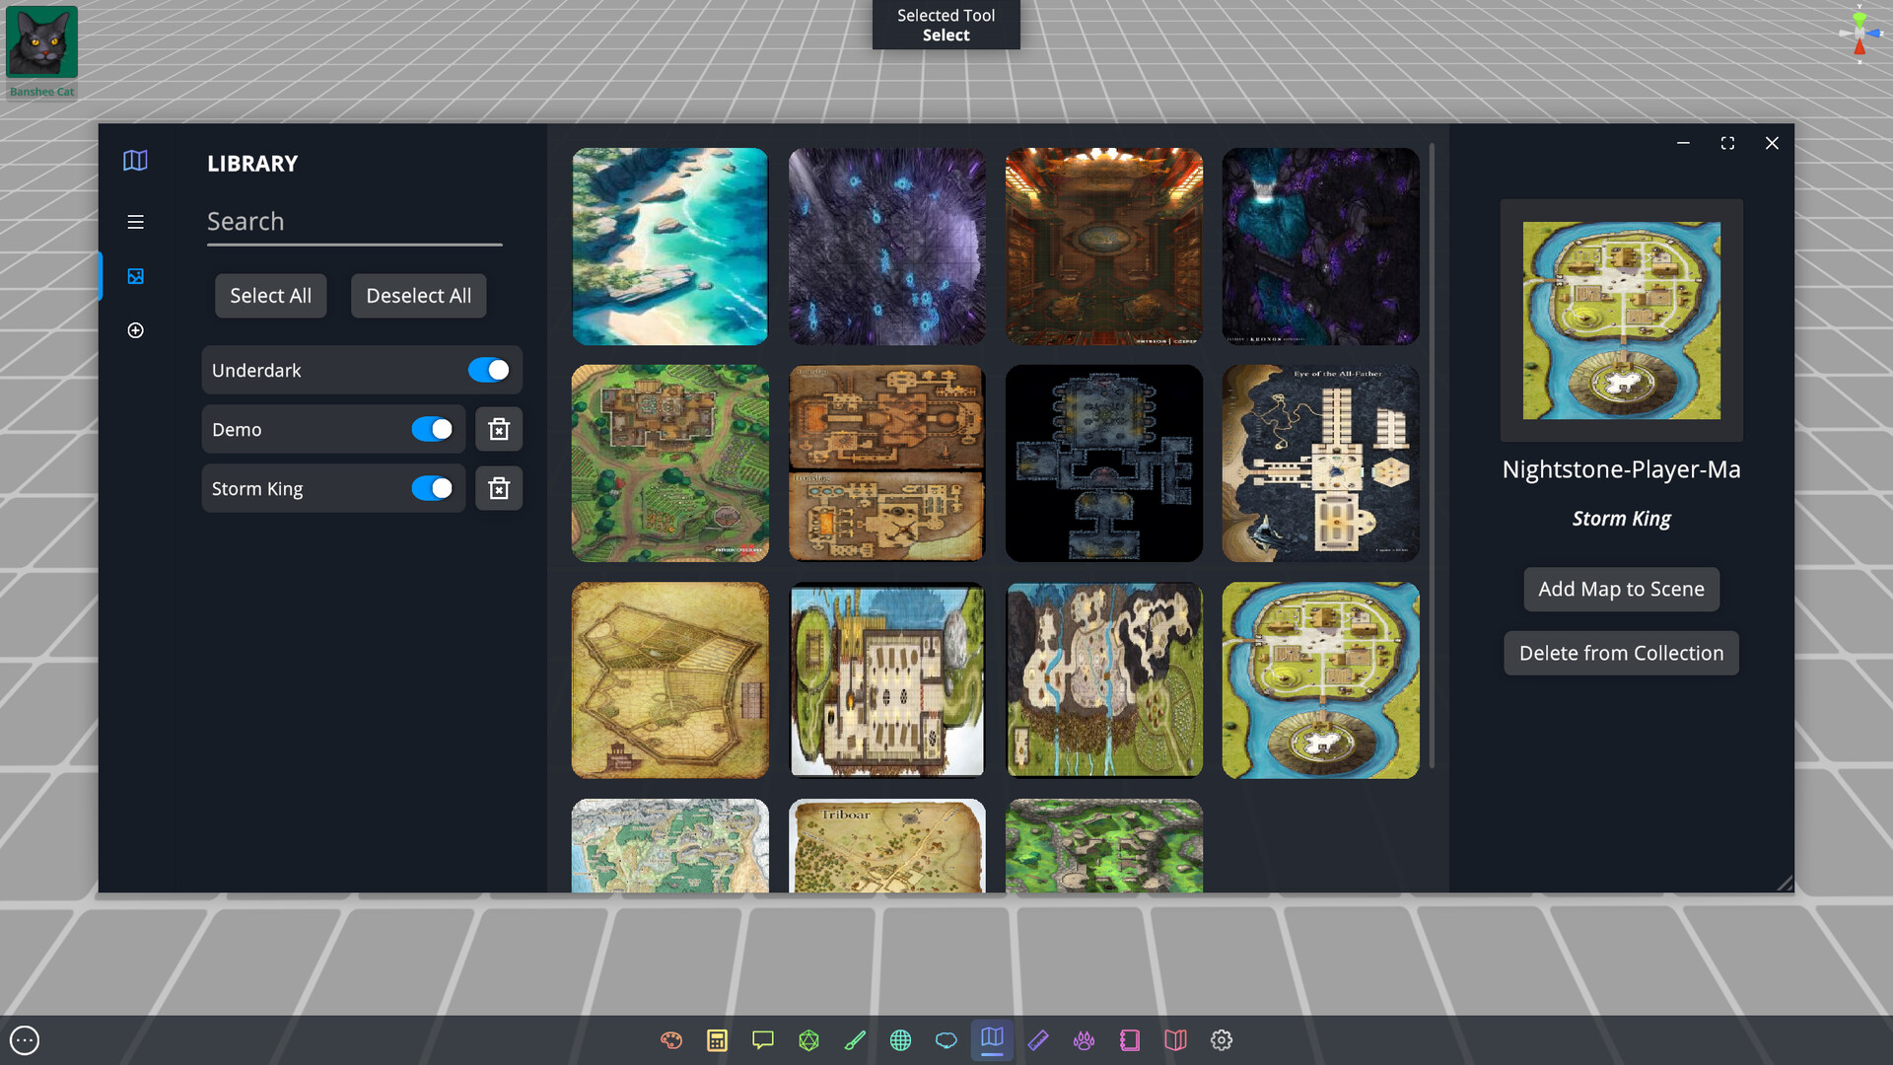This screenshot has width=1893, height=1065.
Task: Click inside the library Search field
Action: [x=354, y=222]
